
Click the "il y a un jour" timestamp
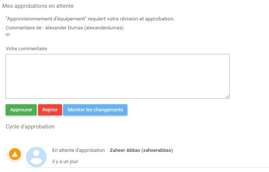point(65,162)
